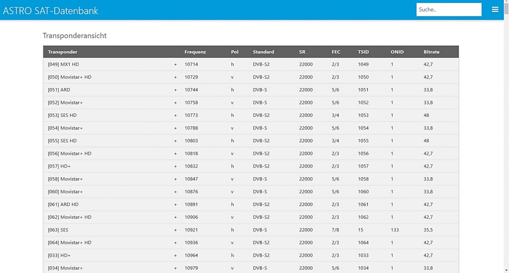The height and width of the screenshot is (273, 509).
Task: Expand the [049] MX1 HD row plus
Action: [175, 64]
